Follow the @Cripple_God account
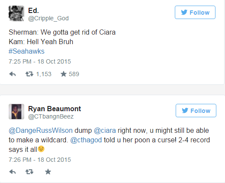 (x=195, y=13)
